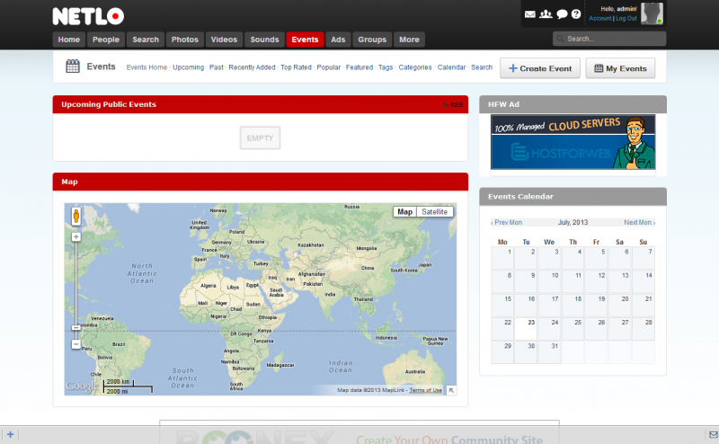Open the Top Rated link

pos(296,67)
